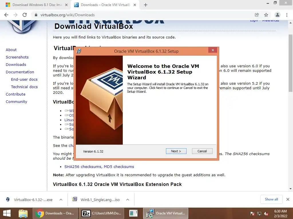Screen dimensions: 293x219
Task: Go forward in browser history
Action: pos(15,15)
